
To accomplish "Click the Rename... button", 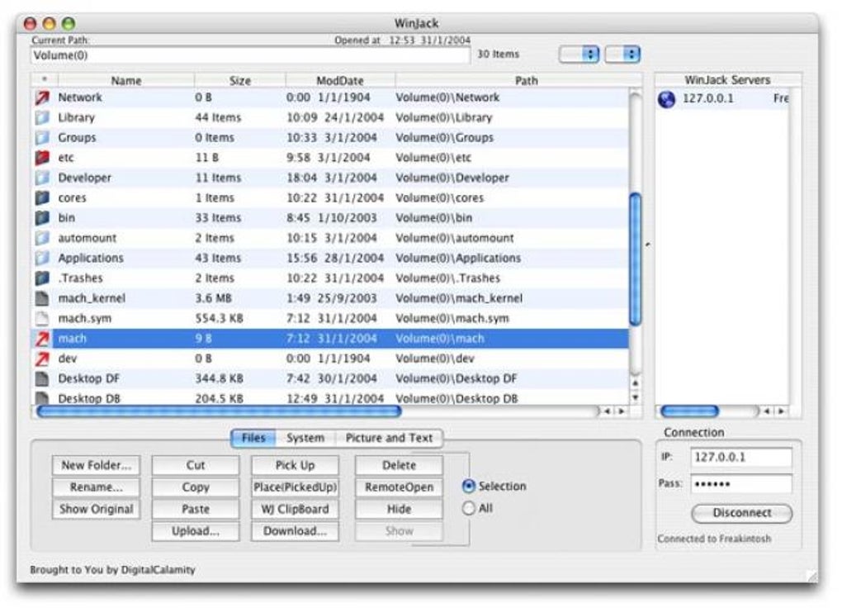I will pyautogui.click(x=96, y=487).
